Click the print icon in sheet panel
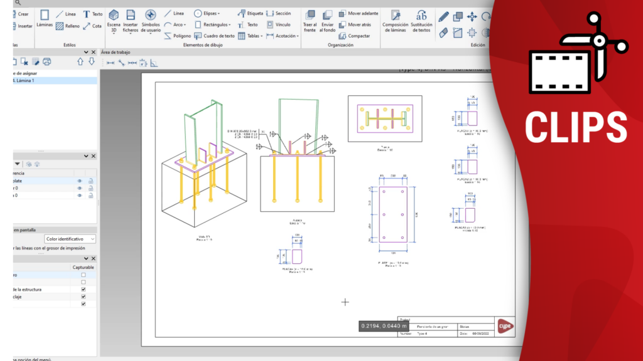The width and height of the screenshot is (643, 361). (46, 61)
